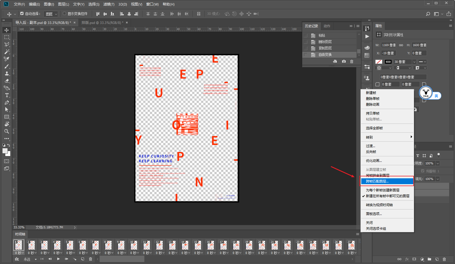Go to the next frame
The height and width of the screenshot is (264, 455).
coord(66,259)
